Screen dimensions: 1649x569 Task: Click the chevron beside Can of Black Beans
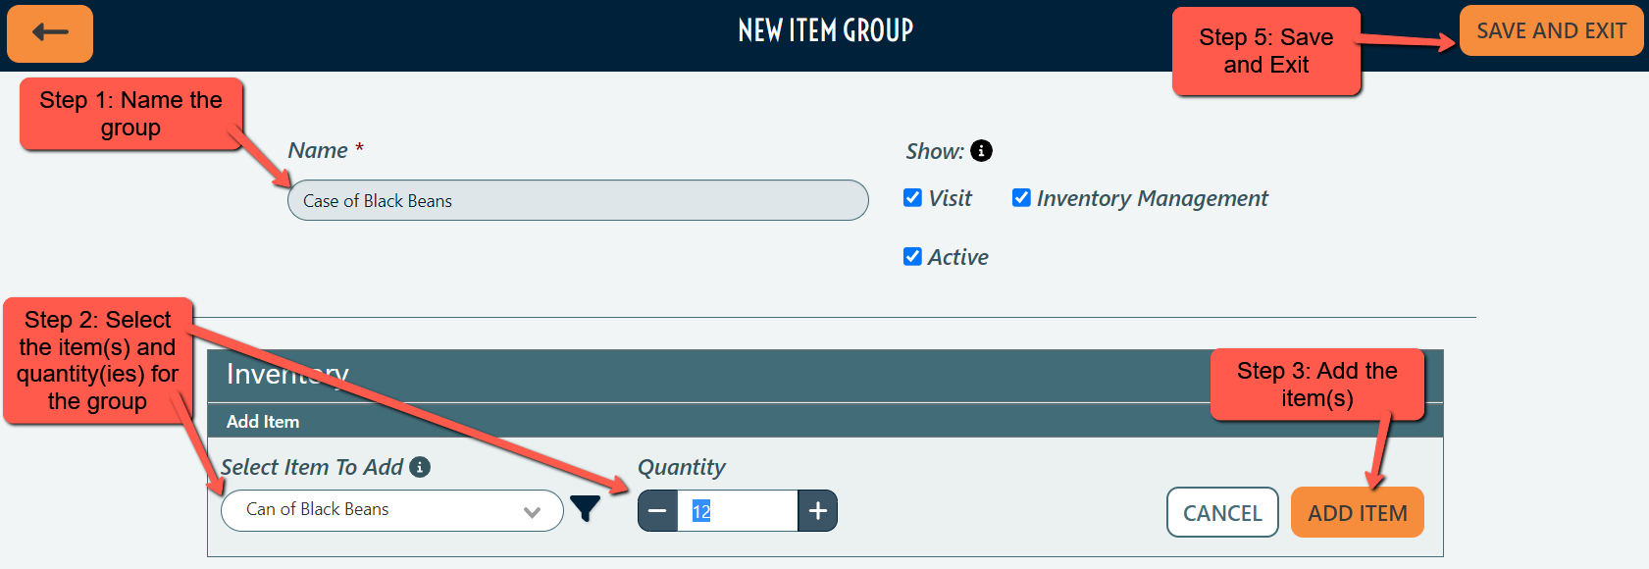pos(531,510)
